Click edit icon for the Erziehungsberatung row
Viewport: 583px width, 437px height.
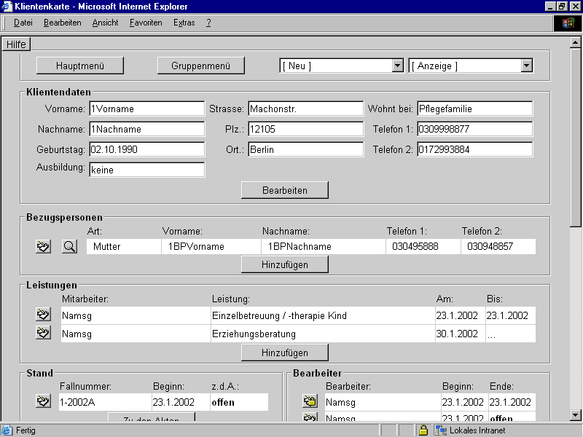click(x=43, y=333)
